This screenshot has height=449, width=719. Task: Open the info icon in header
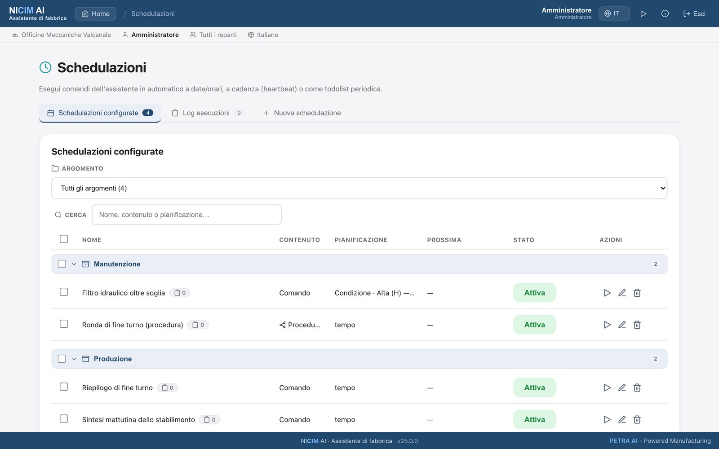coord(665,13)
